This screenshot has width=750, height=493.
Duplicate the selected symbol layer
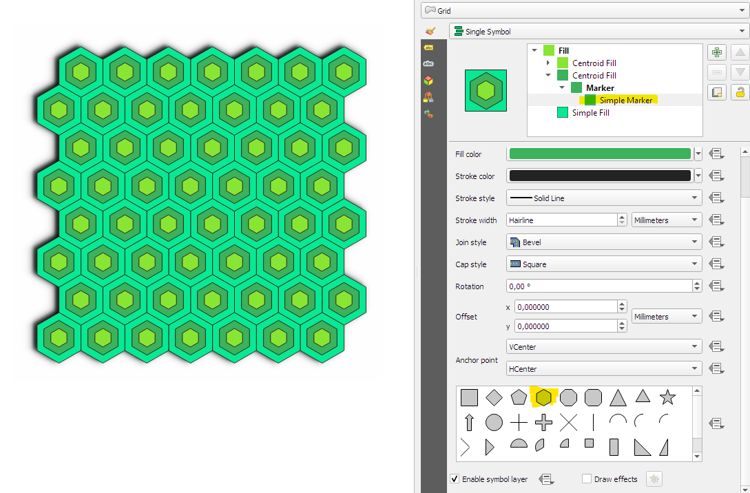pos(717,92)
